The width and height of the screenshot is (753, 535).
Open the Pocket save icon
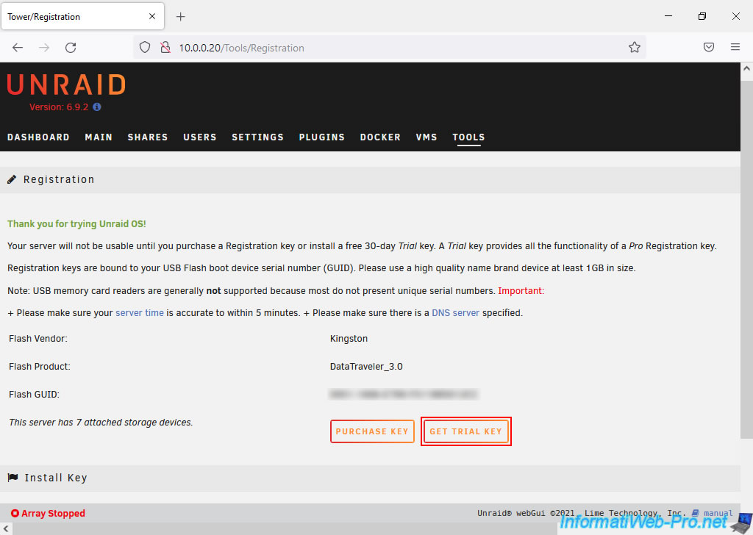(709, 48)
